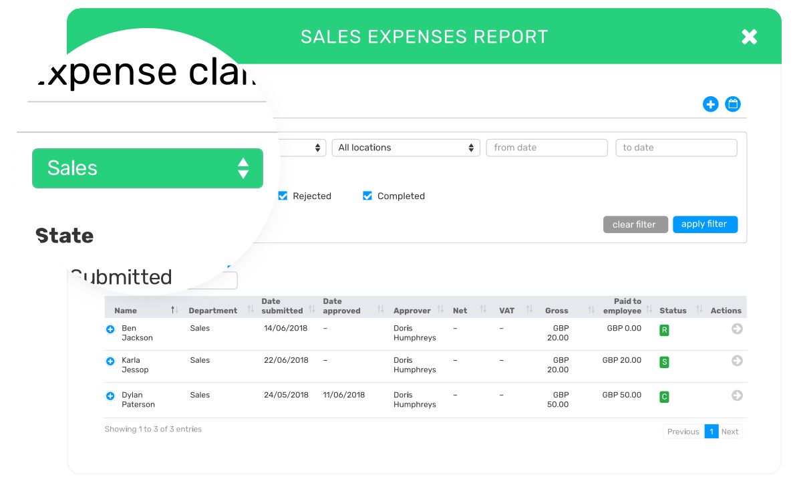Click the clear filter button
This screenshot has width=795, height=493.
click(x=635, y=224)
